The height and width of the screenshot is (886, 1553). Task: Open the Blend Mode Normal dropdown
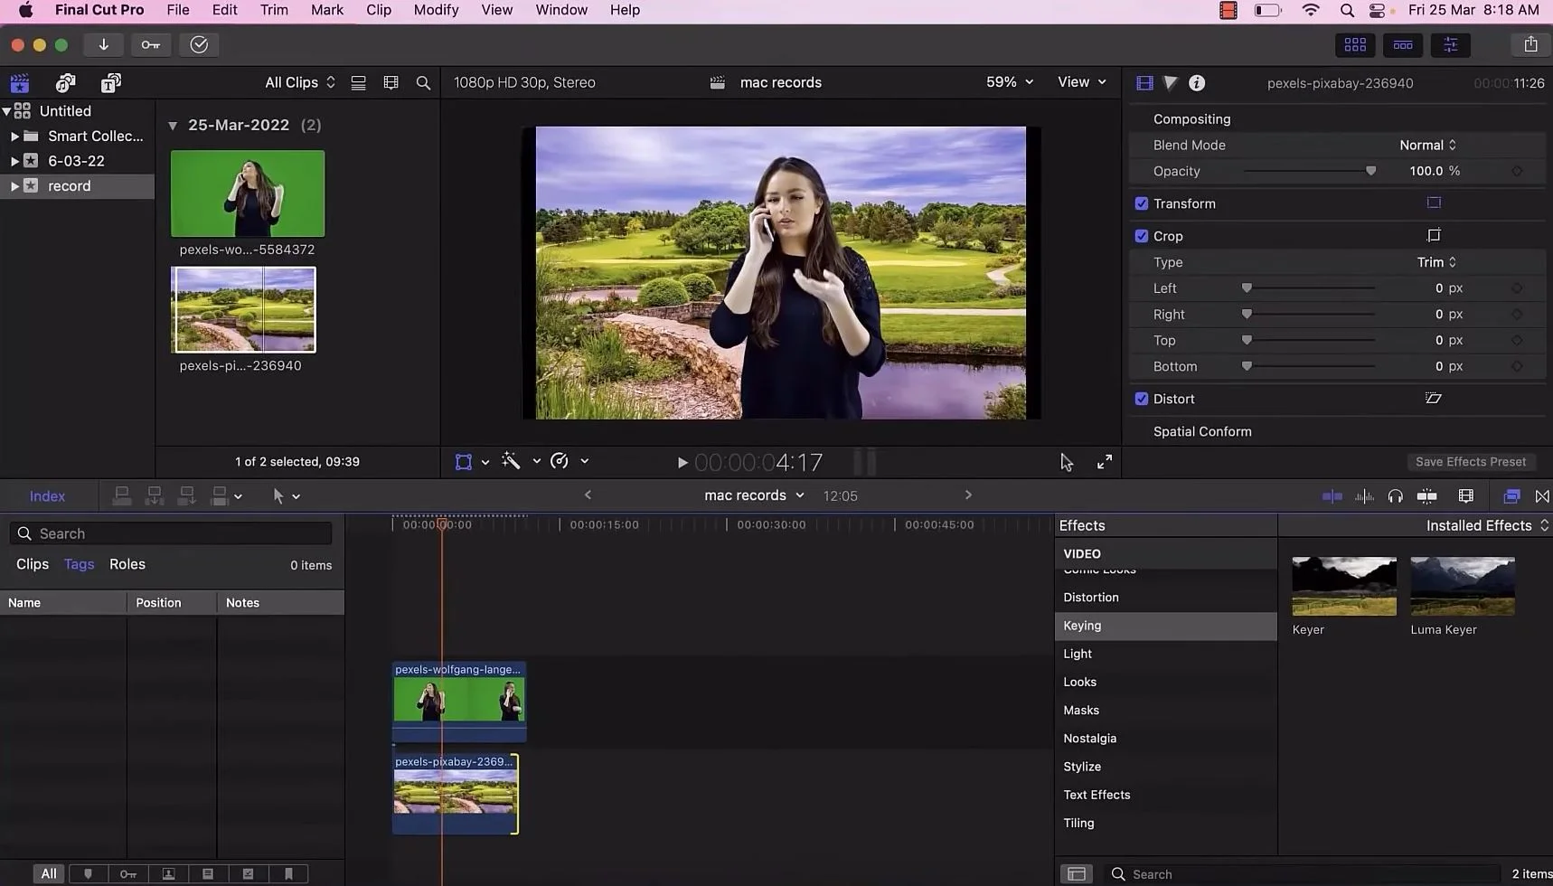coord(1427,145)
